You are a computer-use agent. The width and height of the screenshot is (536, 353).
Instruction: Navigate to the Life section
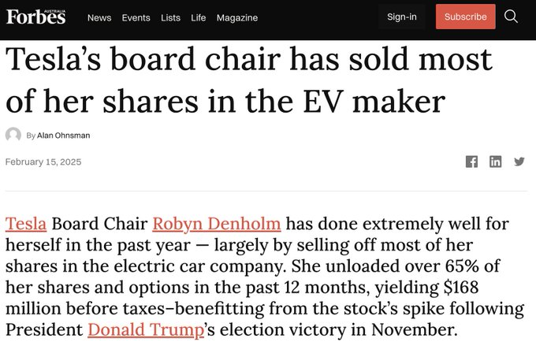(x=199, y=17)
